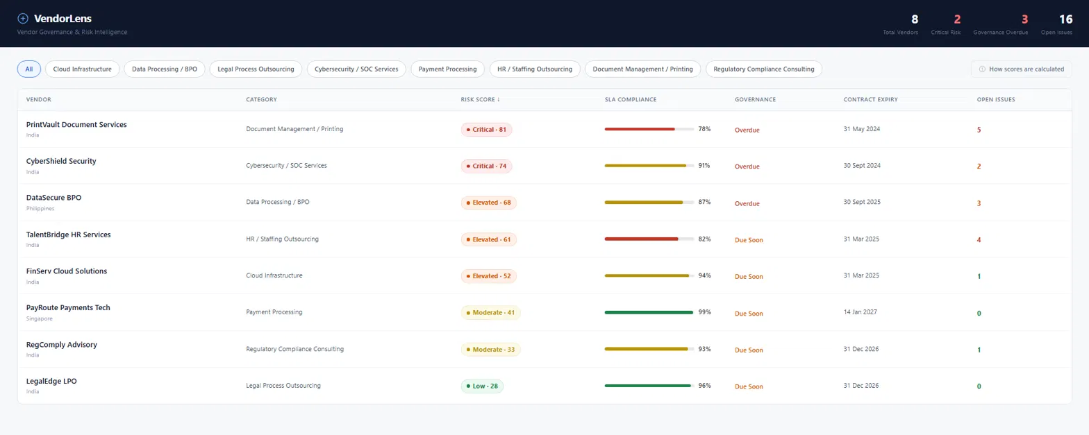Viewport: 1089px width, 435px height.
Task: Sort by SLA Compliance column header
Action: click(x=631, y=100)
